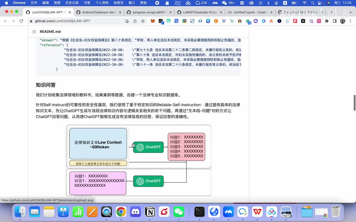This screenshot has width=356, height=222.
Task: Open Notion from the Dock
Action: pyautogui.click(x=150, y=212)
